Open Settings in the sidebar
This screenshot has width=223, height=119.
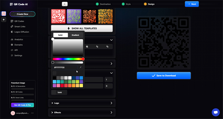17,56
